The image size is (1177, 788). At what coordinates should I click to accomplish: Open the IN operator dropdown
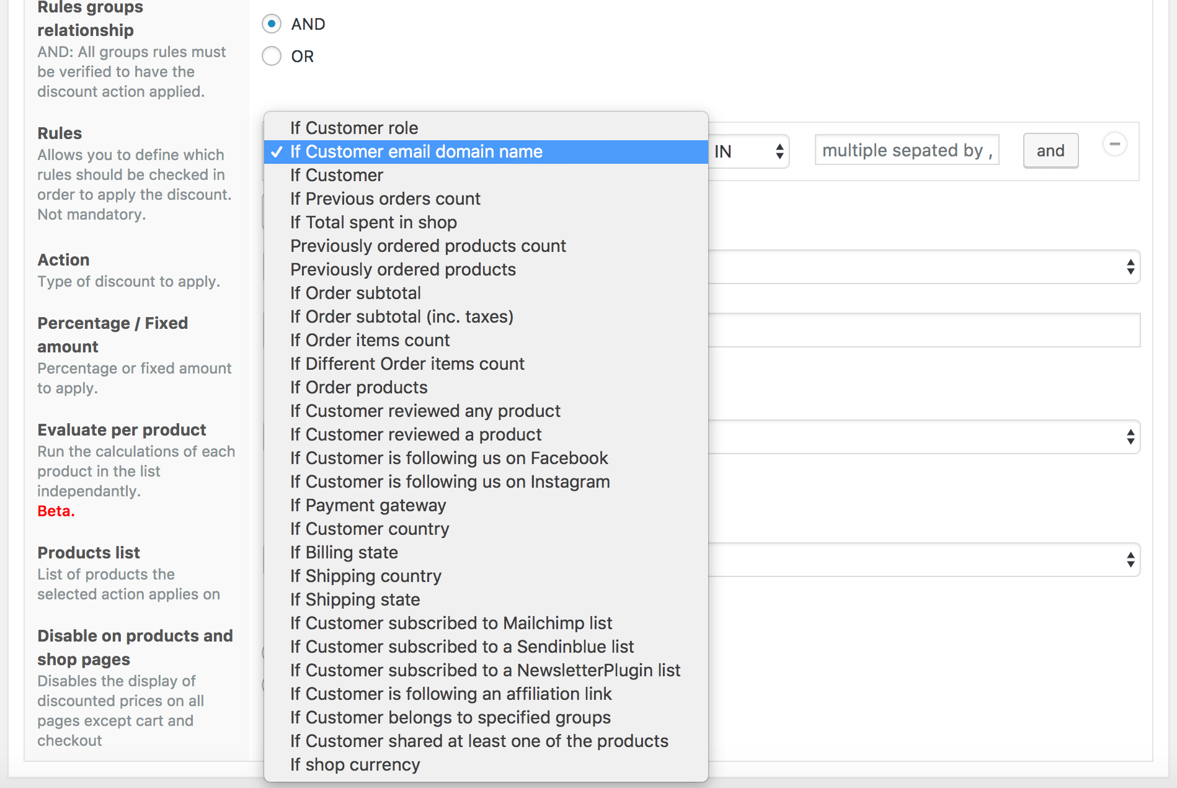[x=749, y=151]
